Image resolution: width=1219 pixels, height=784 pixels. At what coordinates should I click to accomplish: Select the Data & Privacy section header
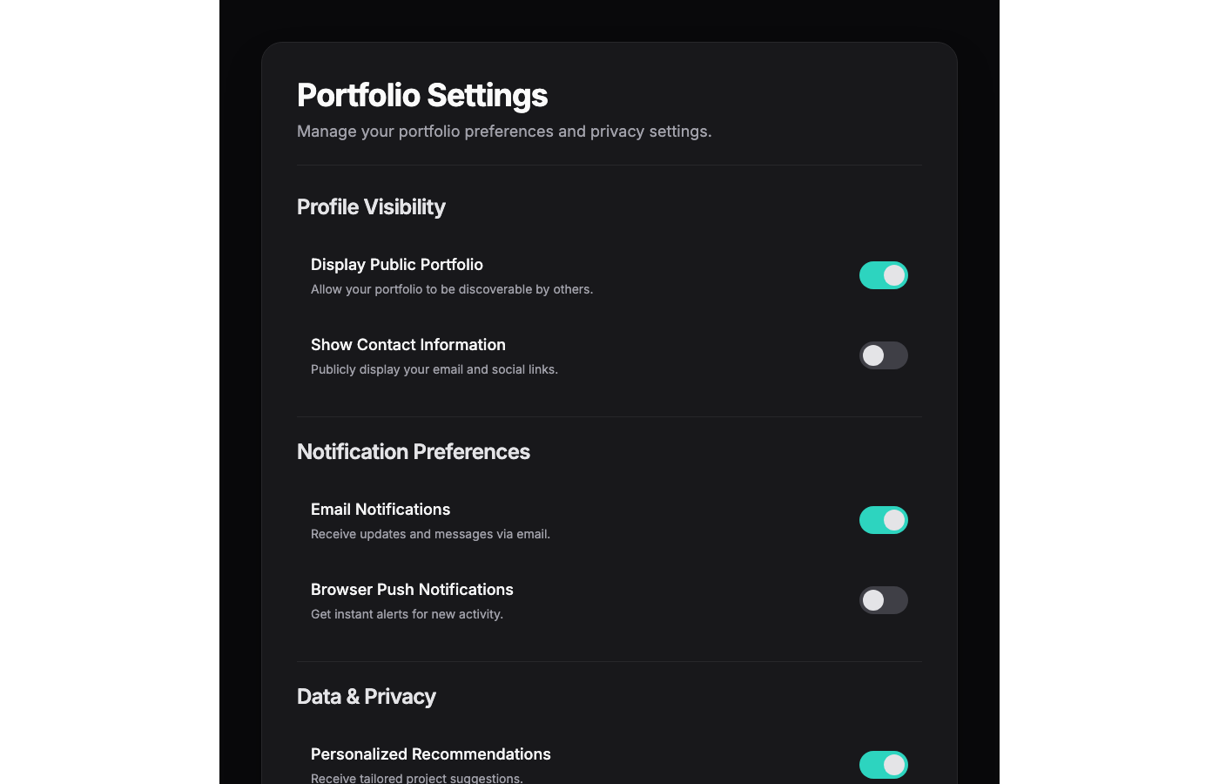click(367, 697)
